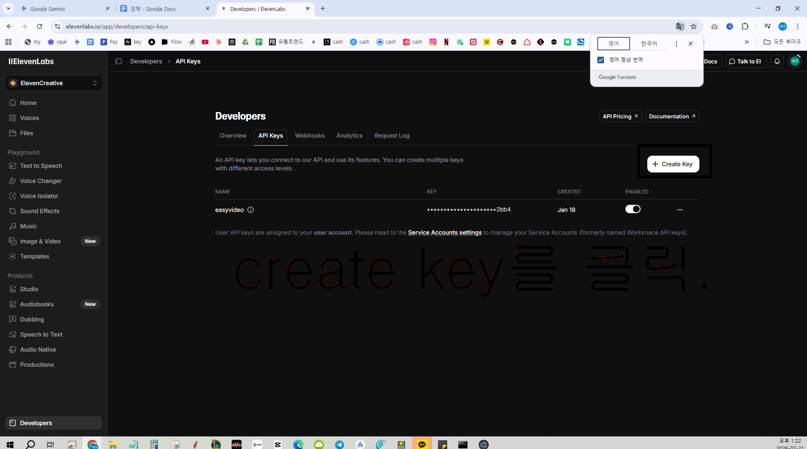
Task: Collapse the sidebar panel icon
Action: pos(119,61)
